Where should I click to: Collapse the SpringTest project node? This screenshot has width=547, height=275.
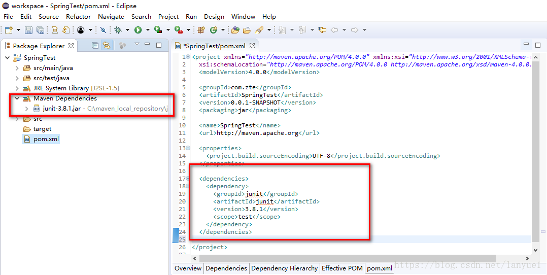point(7,58)
